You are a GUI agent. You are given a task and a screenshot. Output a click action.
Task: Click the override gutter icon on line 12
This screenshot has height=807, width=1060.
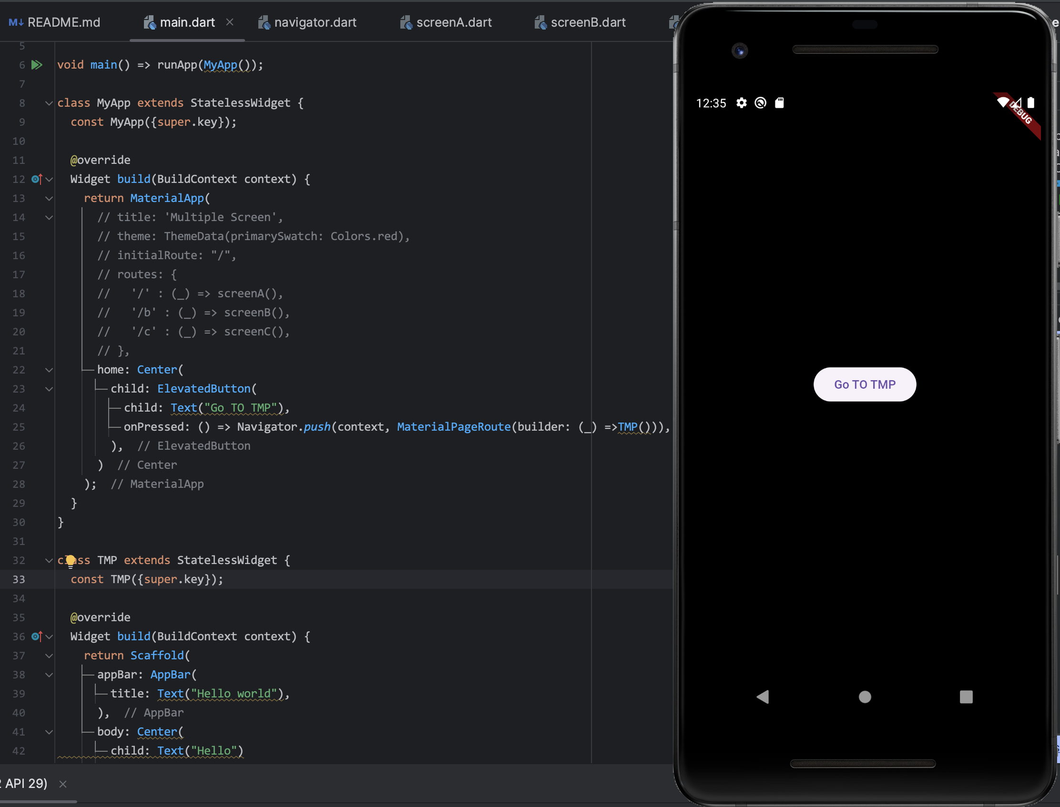coord(37,179)
